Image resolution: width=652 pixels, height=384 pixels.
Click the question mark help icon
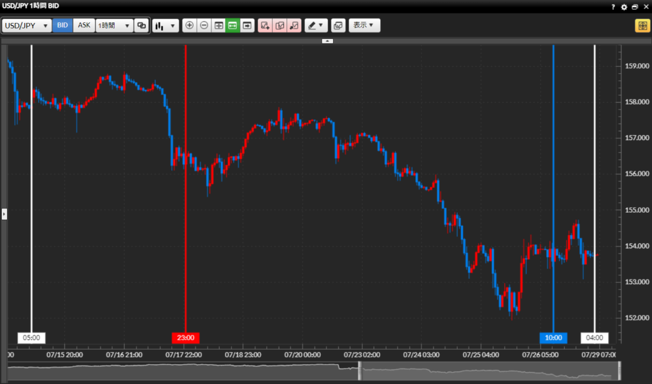(x=613, y=6)
